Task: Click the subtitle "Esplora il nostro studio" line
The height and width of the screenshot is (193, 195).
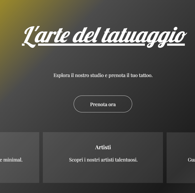Action: (x=103, y=75)
